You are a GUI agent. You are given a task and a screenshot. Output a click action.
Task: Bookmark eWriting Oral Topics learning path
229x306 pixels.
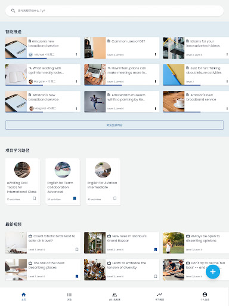tap(35, 198)
